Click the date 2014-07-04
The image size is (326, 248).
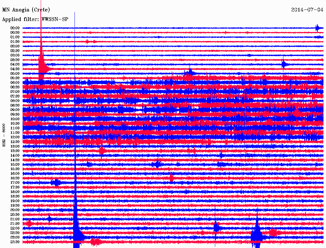(307, 10)
